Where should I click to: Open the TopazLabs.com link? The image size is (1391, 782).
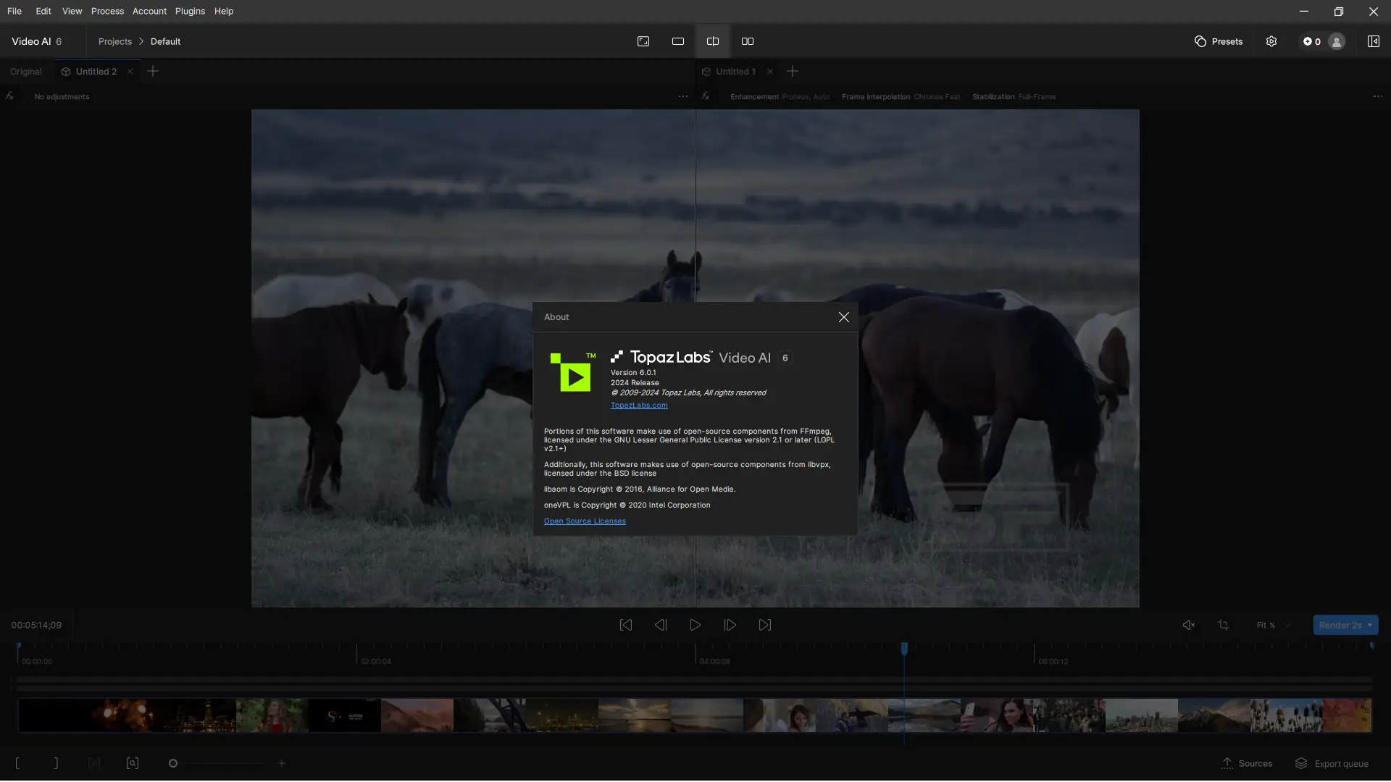[639, 405]
